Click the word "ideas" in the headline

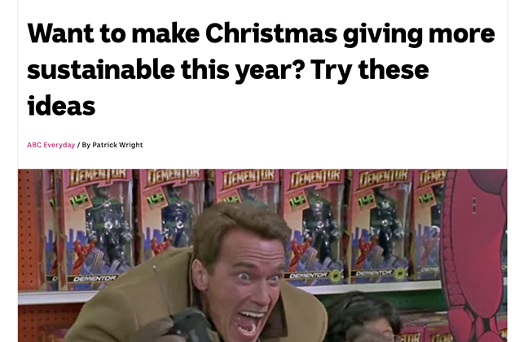click(x=61, y=106)
